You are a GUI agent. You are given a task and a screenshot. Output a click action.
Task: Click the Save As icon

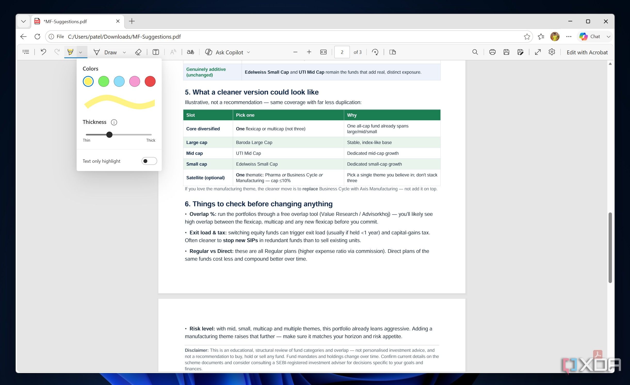click(520, 52)
